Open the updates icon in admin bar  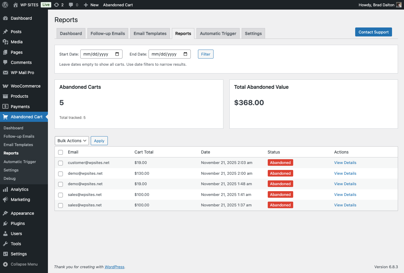click(57, 5)
